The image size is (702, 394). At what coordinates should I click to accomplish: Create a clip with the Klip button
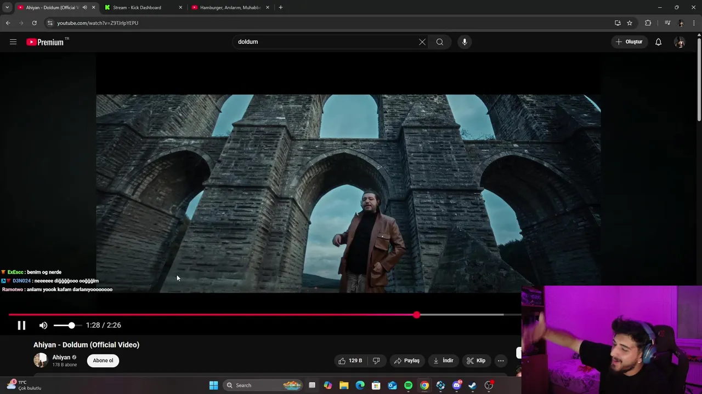[476, 361]
